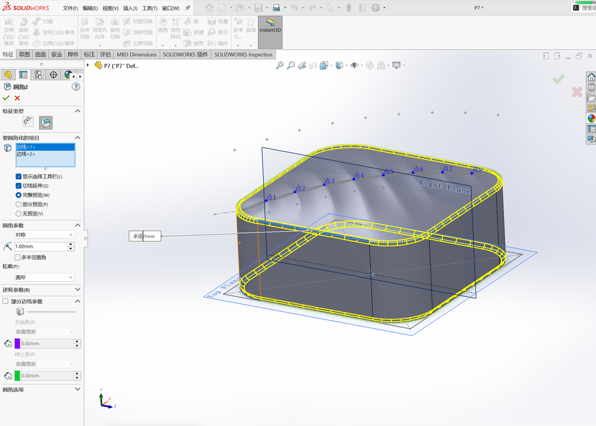Viewport: 596px width, 426px height.
Task: Confirm the feature with corner green checkmark
Action: (x=558, y=79)
